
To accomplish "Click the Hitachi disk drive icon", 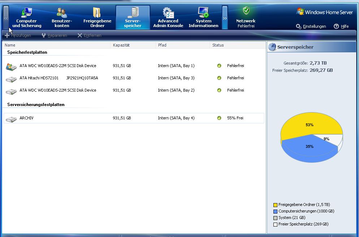I will [11, 79].
